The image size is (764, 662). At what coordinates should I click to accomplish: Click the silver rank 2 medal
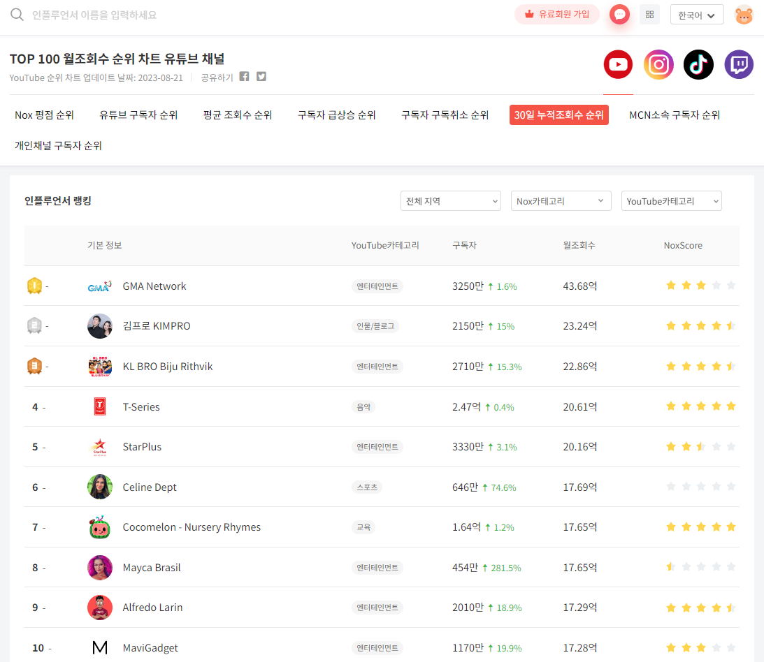[x=34, y=325]
